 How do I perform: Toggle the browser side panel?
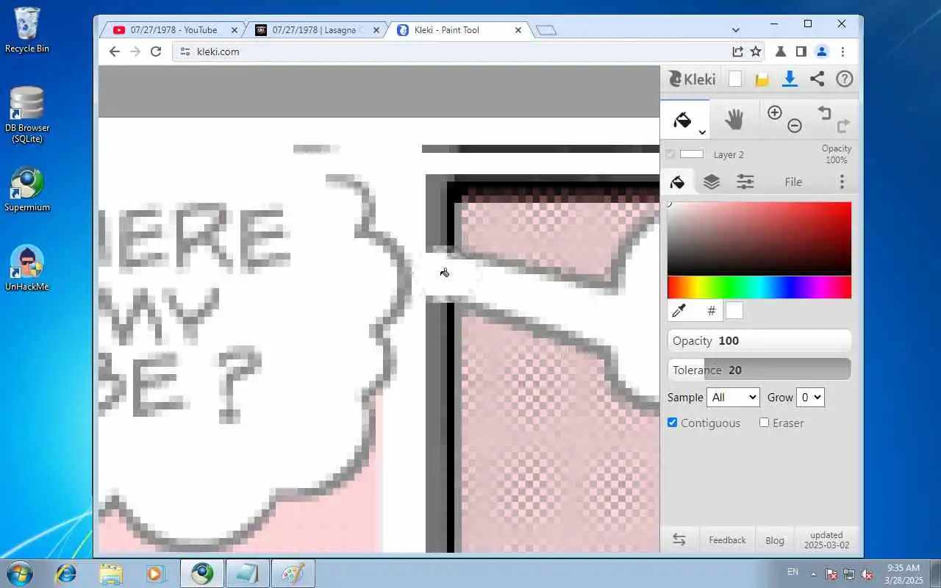click(801, 51)
